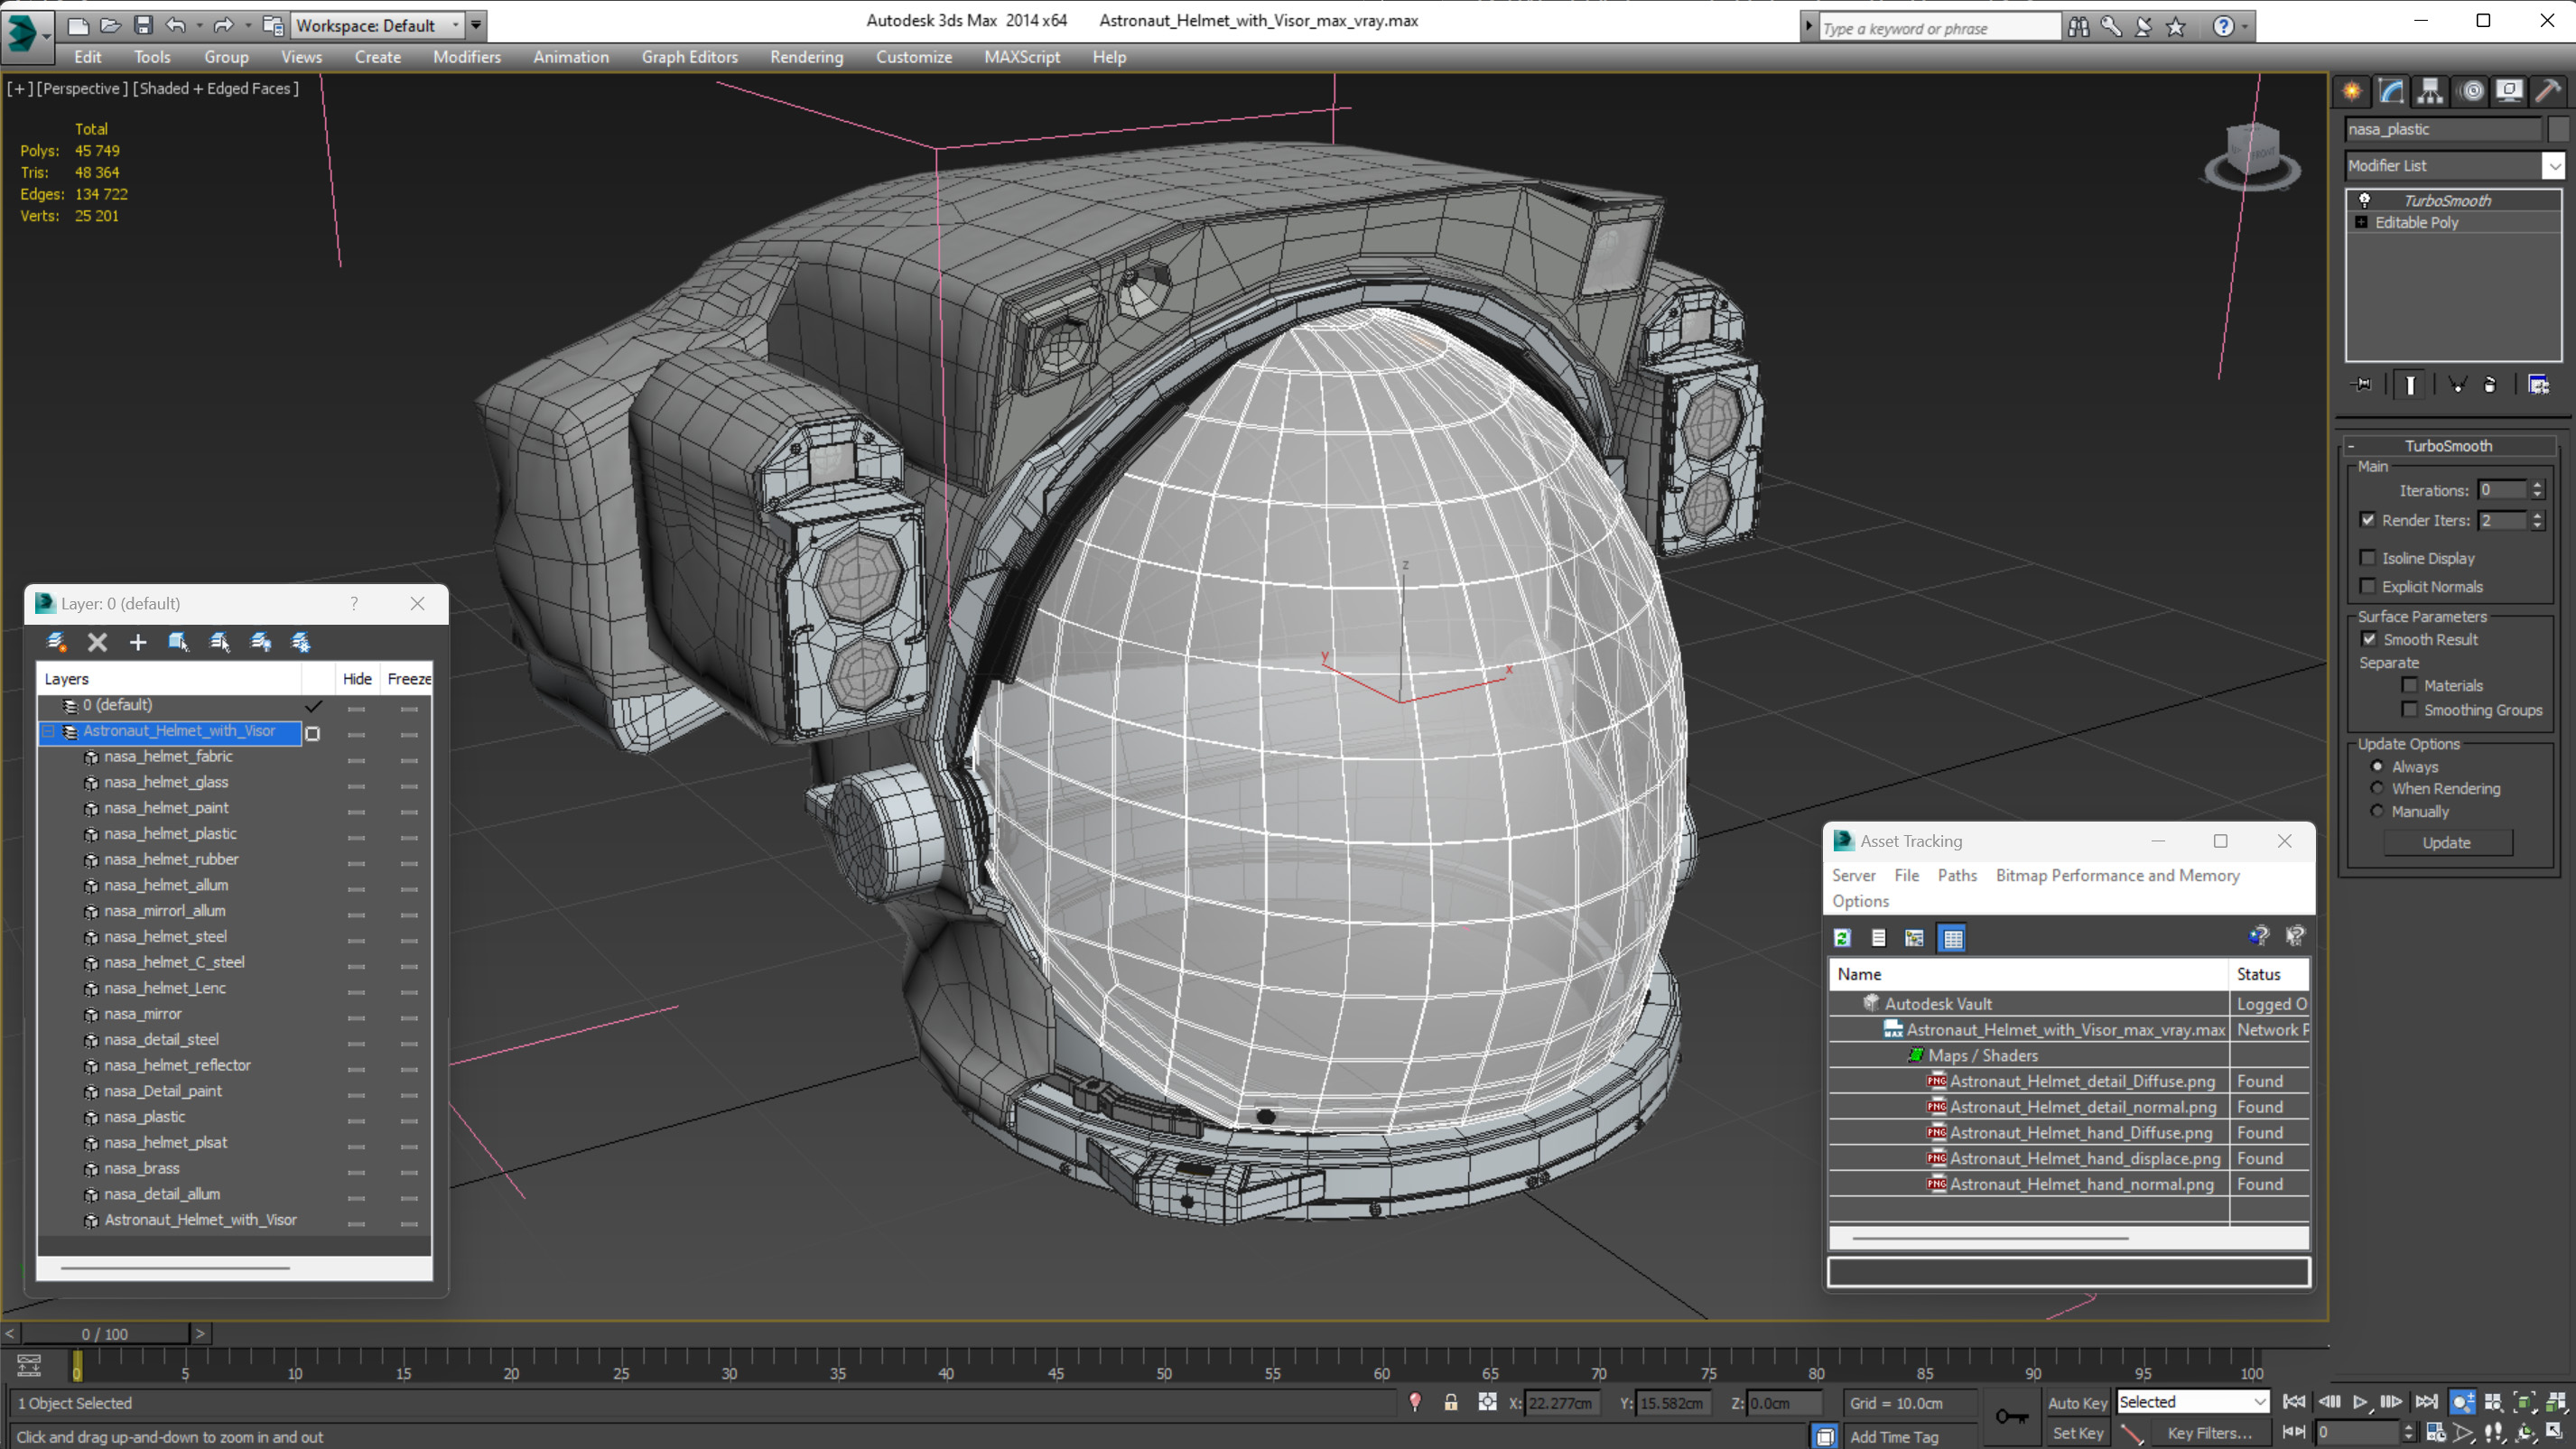Pin the modifier stack
Viewport: 2576px width, 1449px height.
(2362, 384)
